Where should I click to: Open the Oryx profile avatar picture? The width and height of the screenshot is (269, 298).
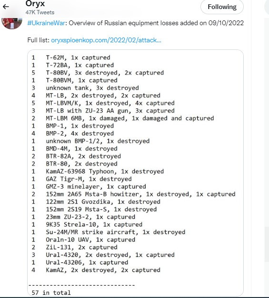point(12,23)
